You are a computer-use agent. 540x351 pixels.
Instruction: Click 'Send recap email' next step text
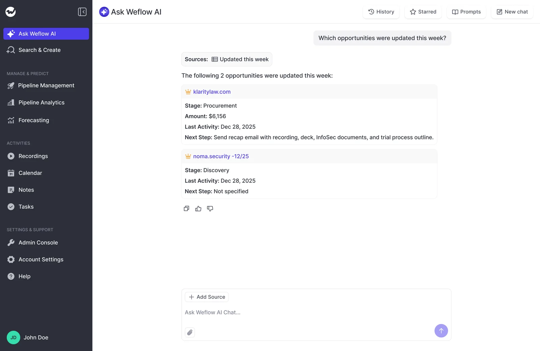(323, 137)
